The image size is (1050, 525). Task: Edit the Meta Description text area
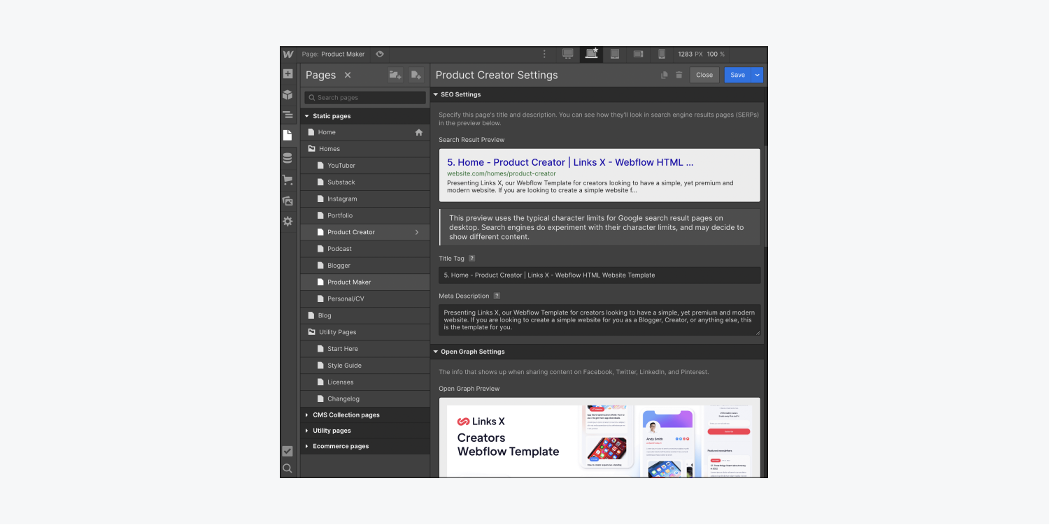pyautogui.click(x=600, y=319)
